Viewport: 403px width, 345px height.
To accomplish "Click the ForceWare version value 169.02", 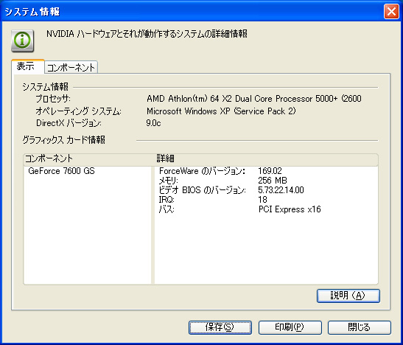I will (x=270, y=171).
